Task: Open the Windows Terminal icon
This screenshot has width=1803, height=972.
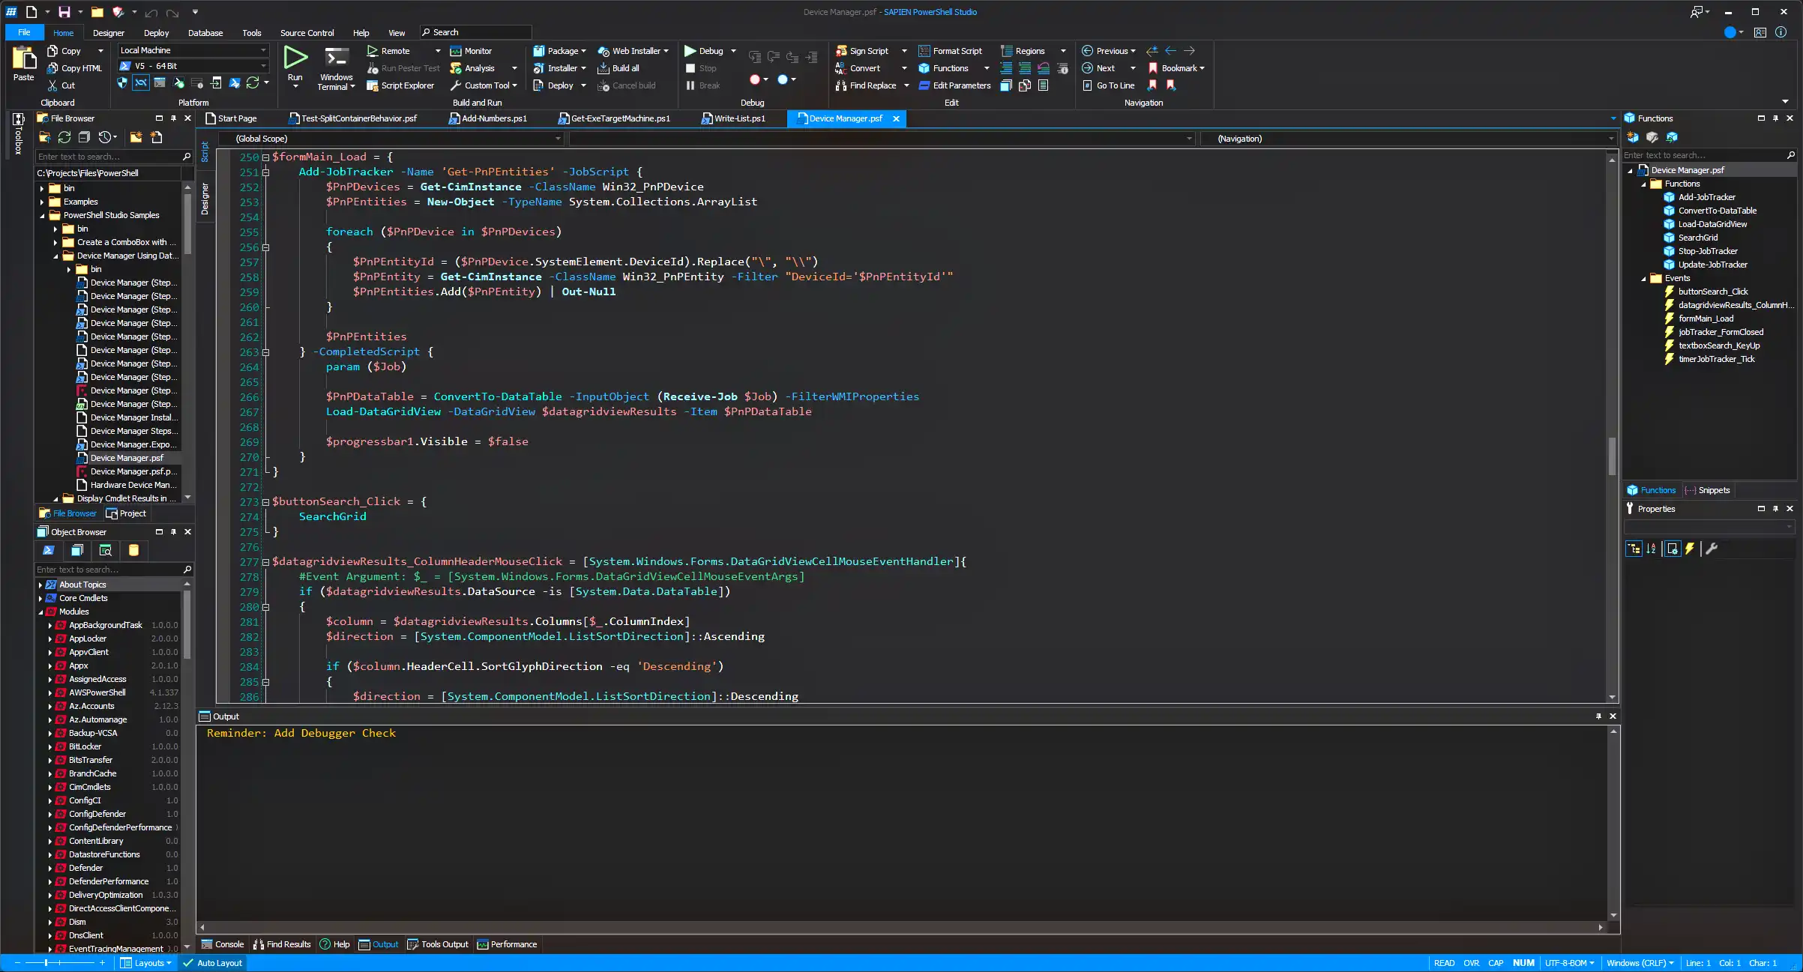Action: click(336, 58)
